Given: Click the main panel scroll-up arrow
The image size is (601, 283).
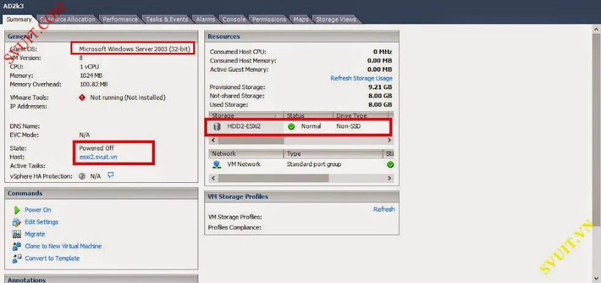Looking at the screenshot, I should pyautogui.click(x=596, y=29).
